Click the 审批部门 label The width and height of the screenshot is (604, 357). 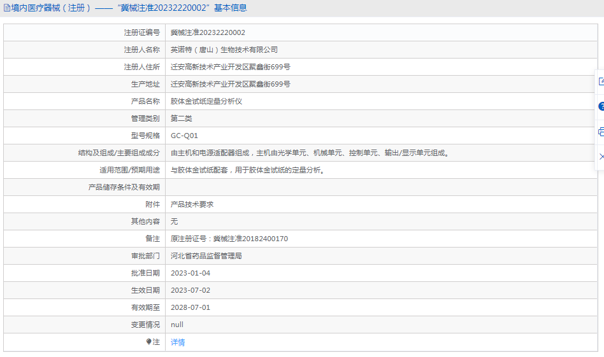[x=145, y=256]
